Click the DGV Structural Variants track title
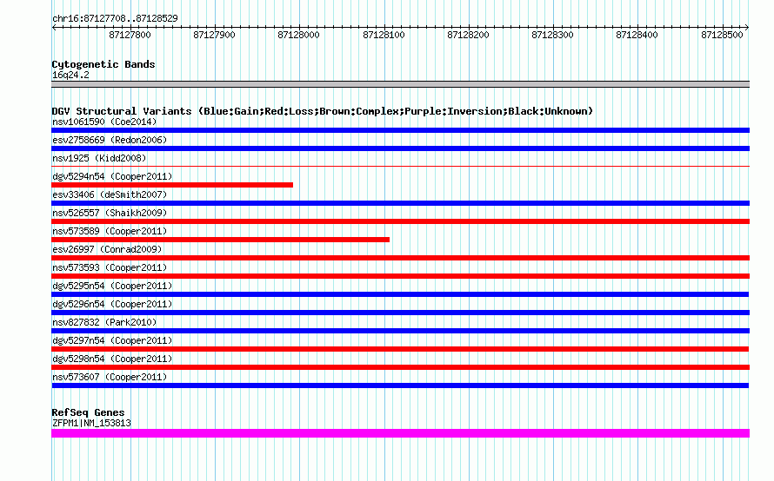 coord(323,111)
